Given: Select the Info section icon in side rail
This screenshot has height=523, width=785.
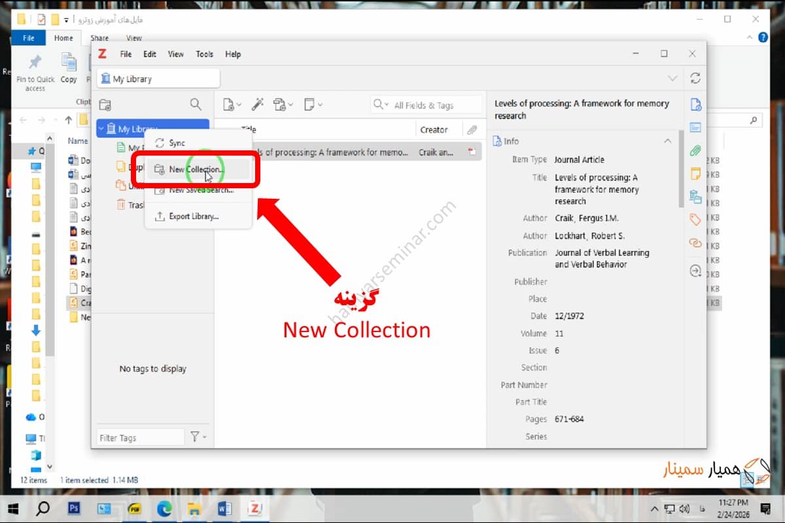Looking at the screenshot, I should (x=695, y=105).
